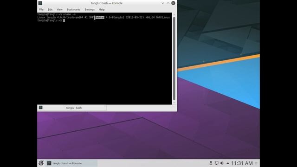Viewport: 297px width, 167px height.
Task: Click the scrollbar down arrow
Action: tap(174, 103)
